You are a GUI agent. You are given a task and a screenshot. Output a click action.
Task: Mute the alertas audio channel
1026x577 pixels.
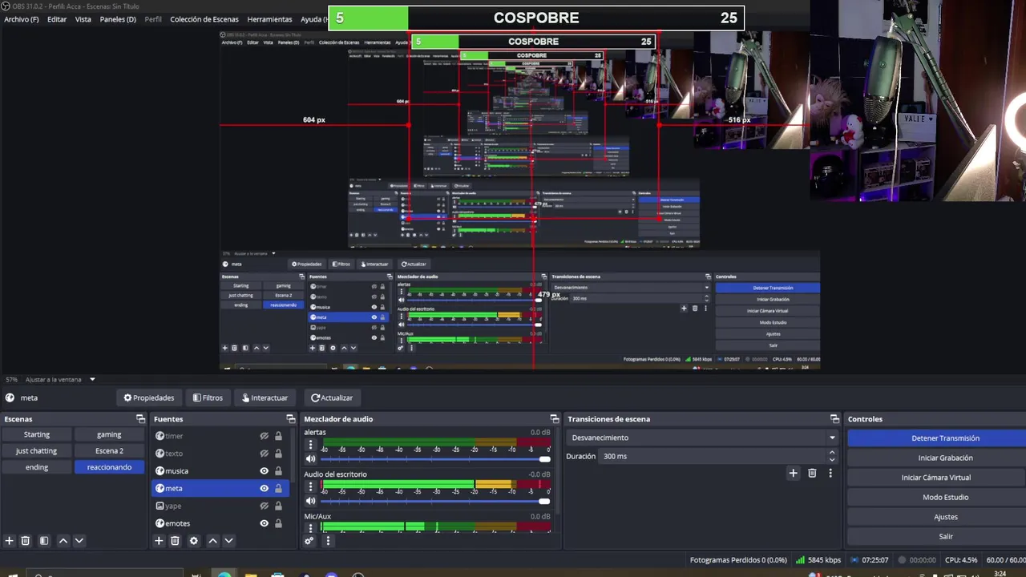tap(310, 459)
